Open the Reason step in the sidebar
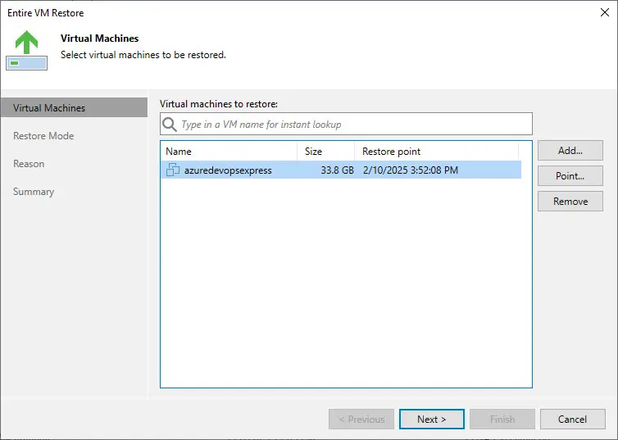 (x=29, y=164)
